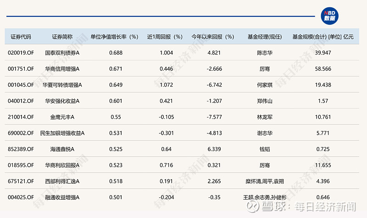367x218 pixels.
Task: Click net value growth 0.649
Action: tap(116, 85)
